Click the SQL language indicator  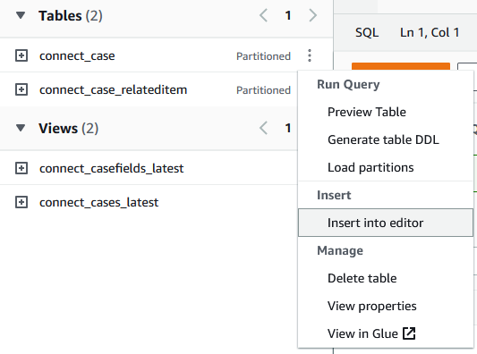367,32
